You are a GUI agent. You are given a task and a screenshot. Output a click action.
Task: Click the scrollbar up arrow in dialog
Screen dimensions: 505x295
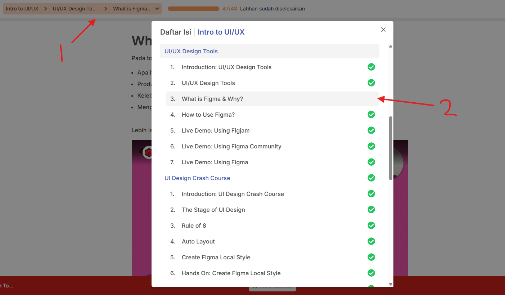click(x=391, y=46)
